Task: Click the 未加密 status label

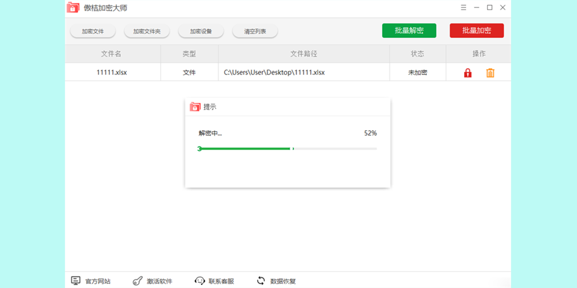Action: (x=417, y=72)
